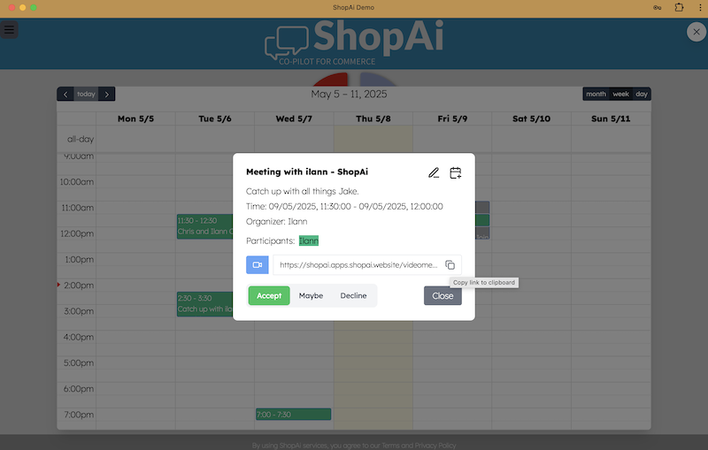This screenshot has height=450, width=708.
Task: Decline the meeting invitation
Action: [353, 296]
